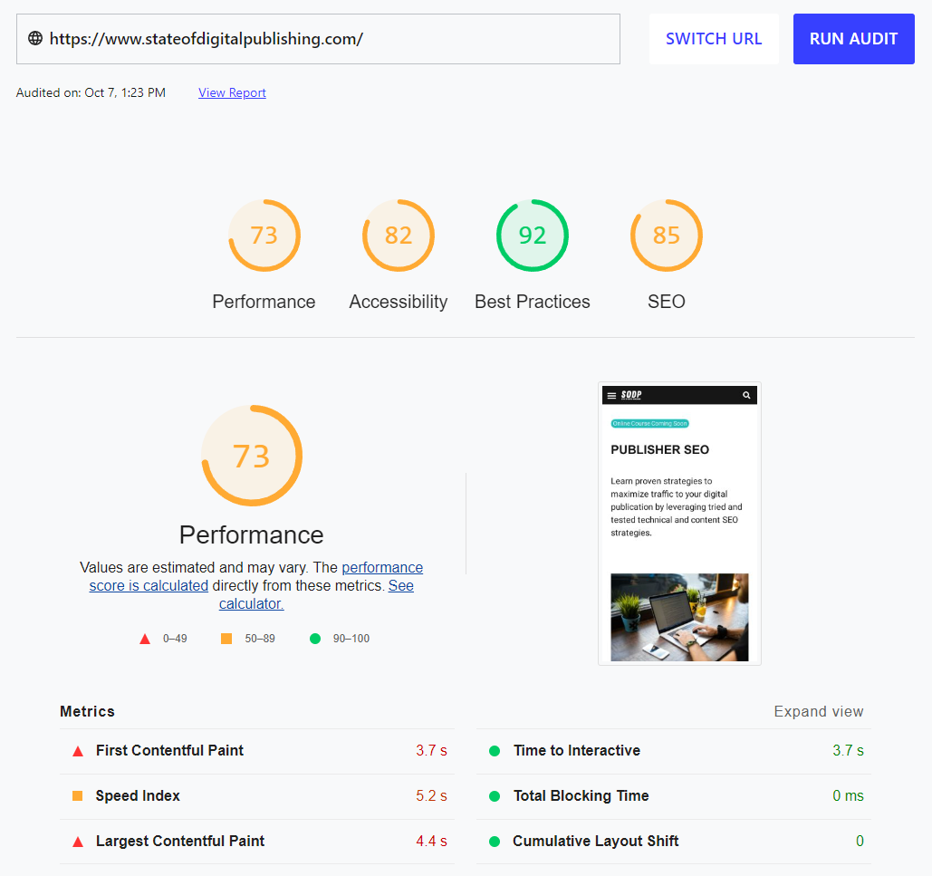Click the mobile page screenshot thumbnail
932x876 pixels.
[679, 524]
